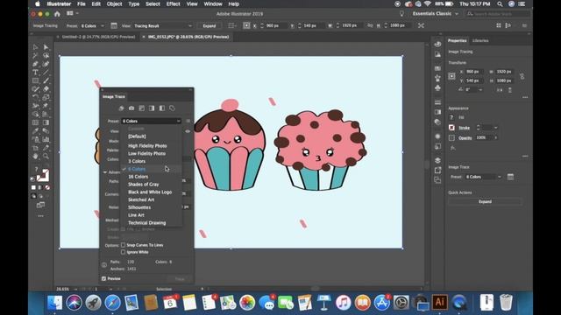Open Essentials Classic workspace switcher
Viewport: 561px width, 315px height.
click(435, 14)
